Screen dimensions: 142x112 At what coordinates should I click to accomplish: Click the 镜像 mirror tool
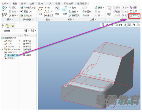117,7
